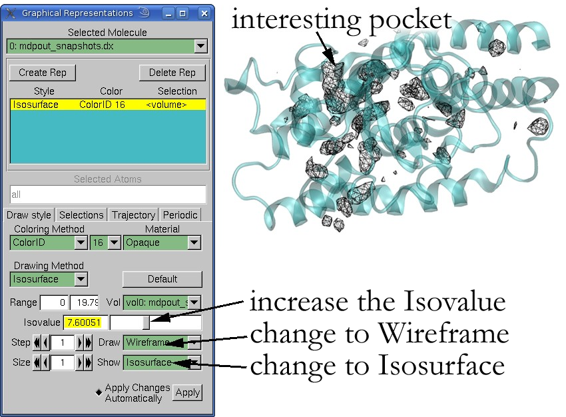Open the Coloring Method ColorID dropdown
The height and width of the screenshot is (417, 566).
click(80, 242)
